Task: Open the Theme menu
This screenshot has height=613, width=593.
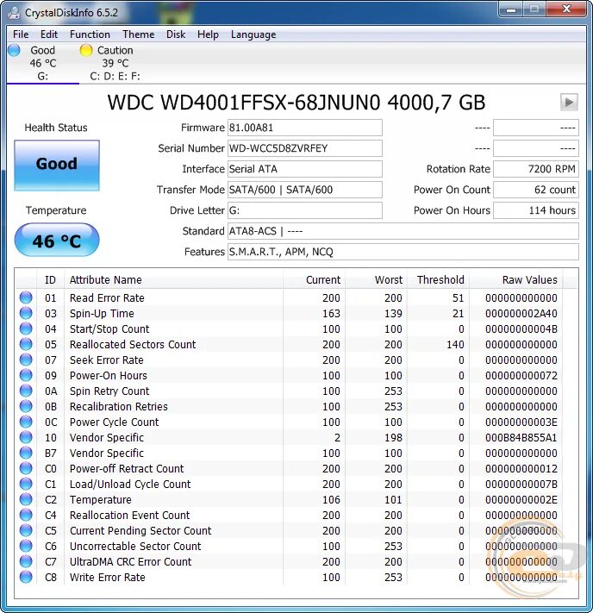Action: [139, 34]
